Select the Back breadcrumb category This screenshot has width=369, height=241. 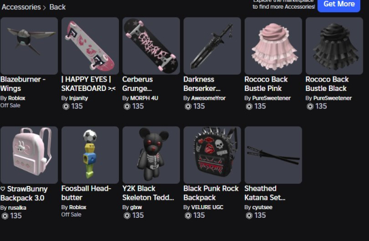[x=57, y=7]
